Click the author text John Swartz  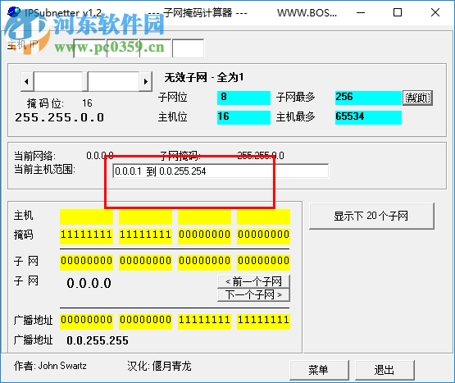pos(62,366)
